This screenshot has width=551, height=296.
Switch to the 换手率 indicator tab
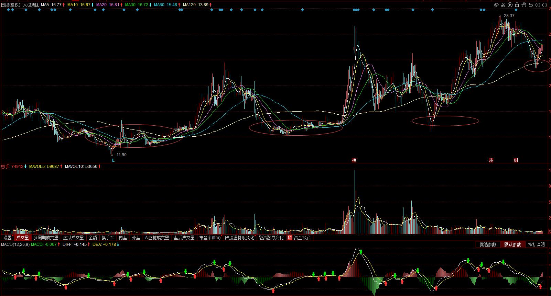(108, 238)
